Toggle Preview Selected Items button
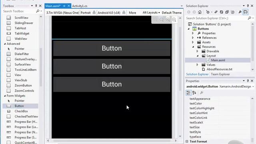 [245, 12]
